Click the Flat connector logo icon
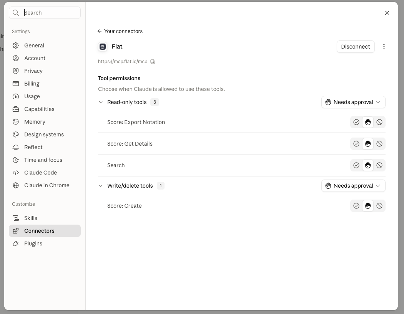 click(103, 47)
